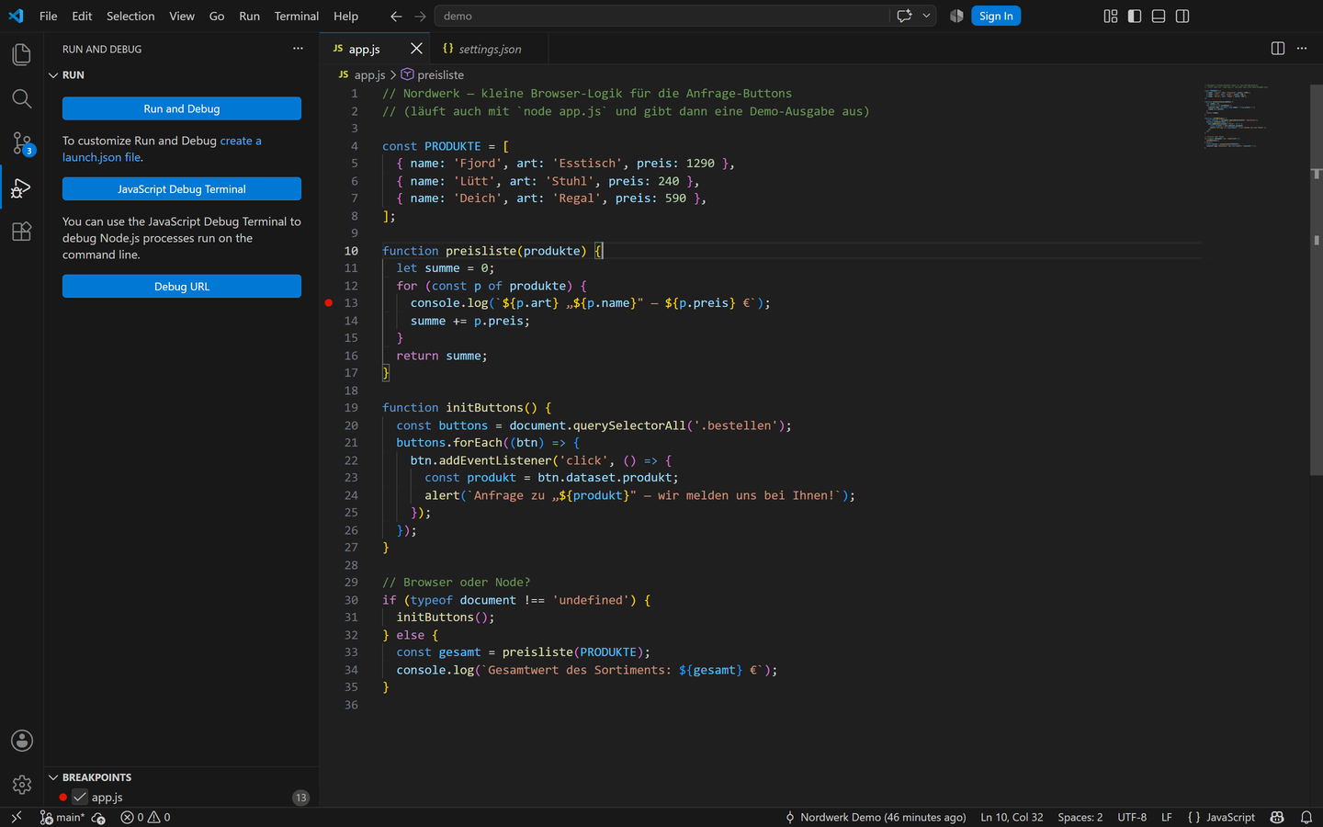The image size is (1323, 827).
Task: Select the app.js breakpoint entry text
Action: click(x=107, y=798)
